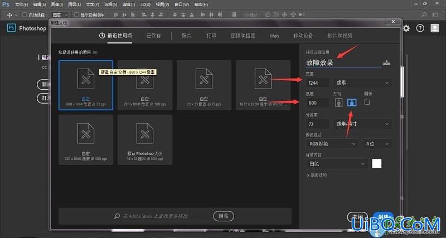The image size is (446, 238).
Task: Open the help question mark icon
Action: coord(420,28)
